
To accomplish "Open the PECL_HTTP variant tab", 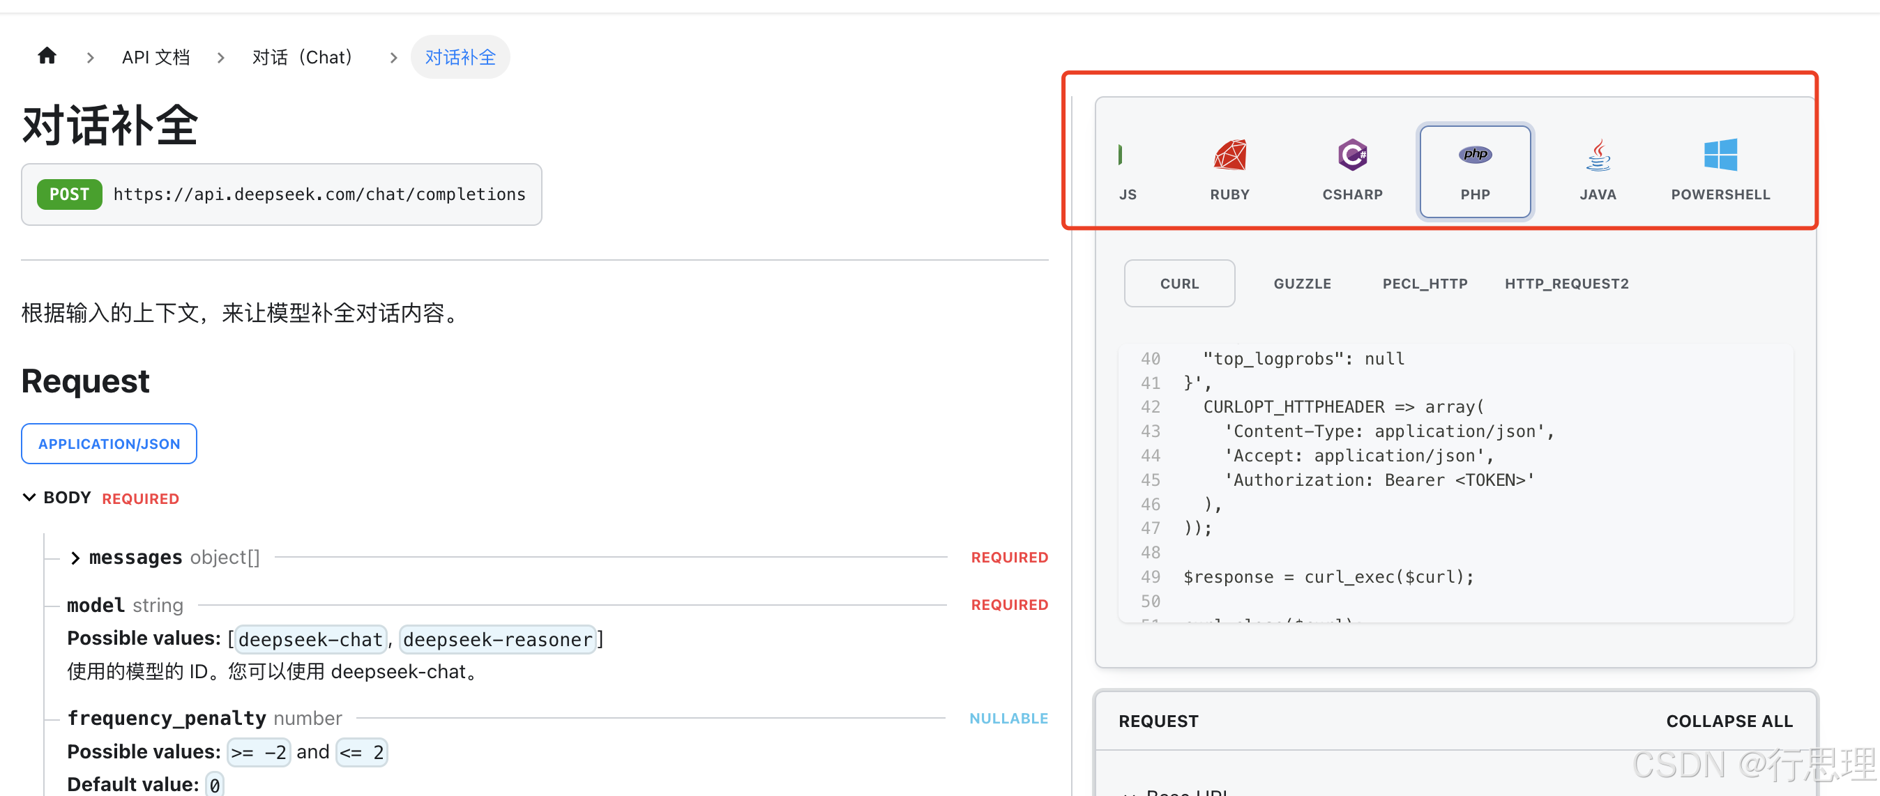I will (x=1424, y=284).
